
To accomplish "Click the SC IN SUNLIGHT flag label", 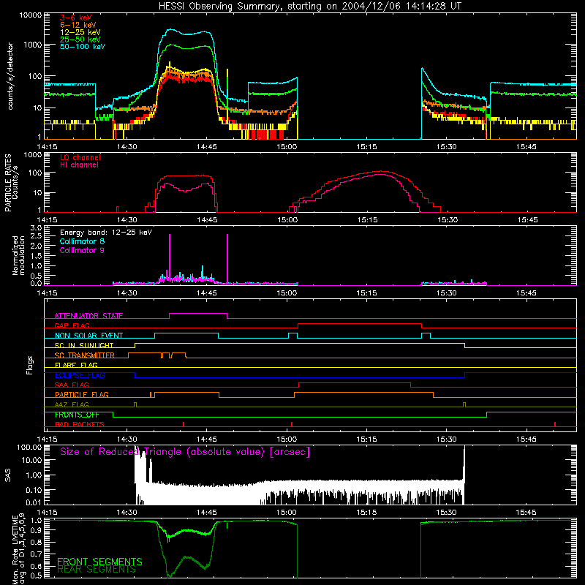I will (84, 345).
